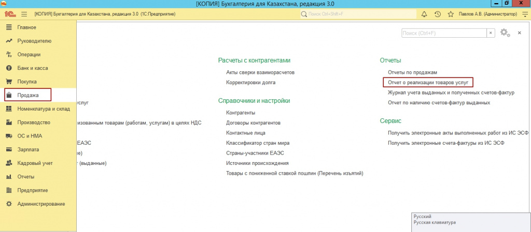Open Отчет о реализации товаров услуг
Screen dimensions: 531x232
[x=428, y=82]
